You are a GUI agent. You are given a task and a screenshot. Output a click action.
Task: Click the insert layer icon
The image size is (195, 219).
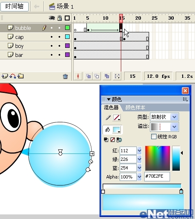(x=5, y=76)
